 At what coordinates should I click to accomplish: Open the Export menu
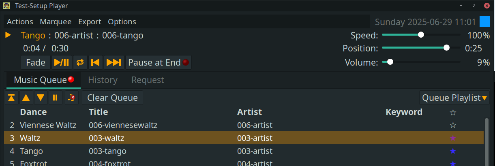[x=90, y=22]
